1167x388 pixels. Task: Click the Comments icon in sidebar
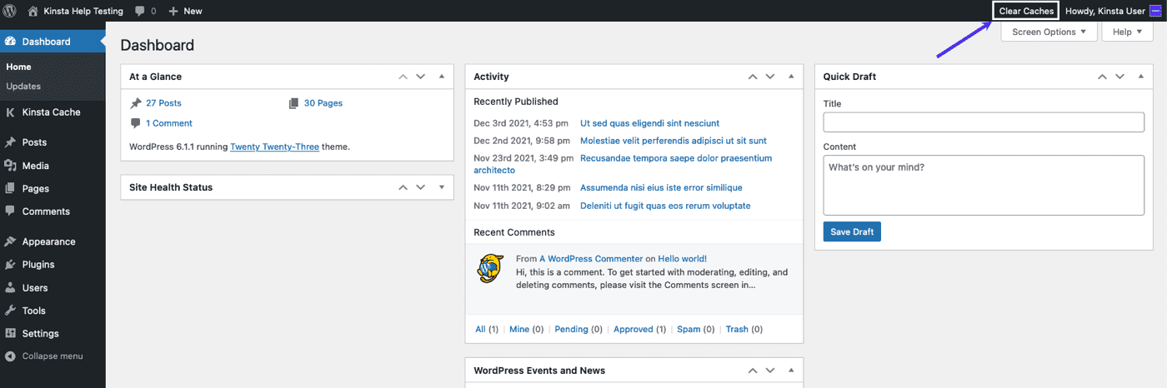[x=10, y=211]
